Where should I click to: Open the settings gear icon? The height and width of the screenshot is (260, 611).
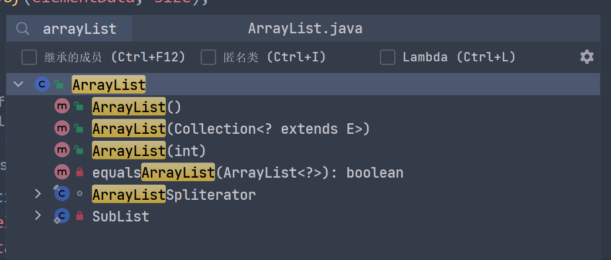[586, 57]
